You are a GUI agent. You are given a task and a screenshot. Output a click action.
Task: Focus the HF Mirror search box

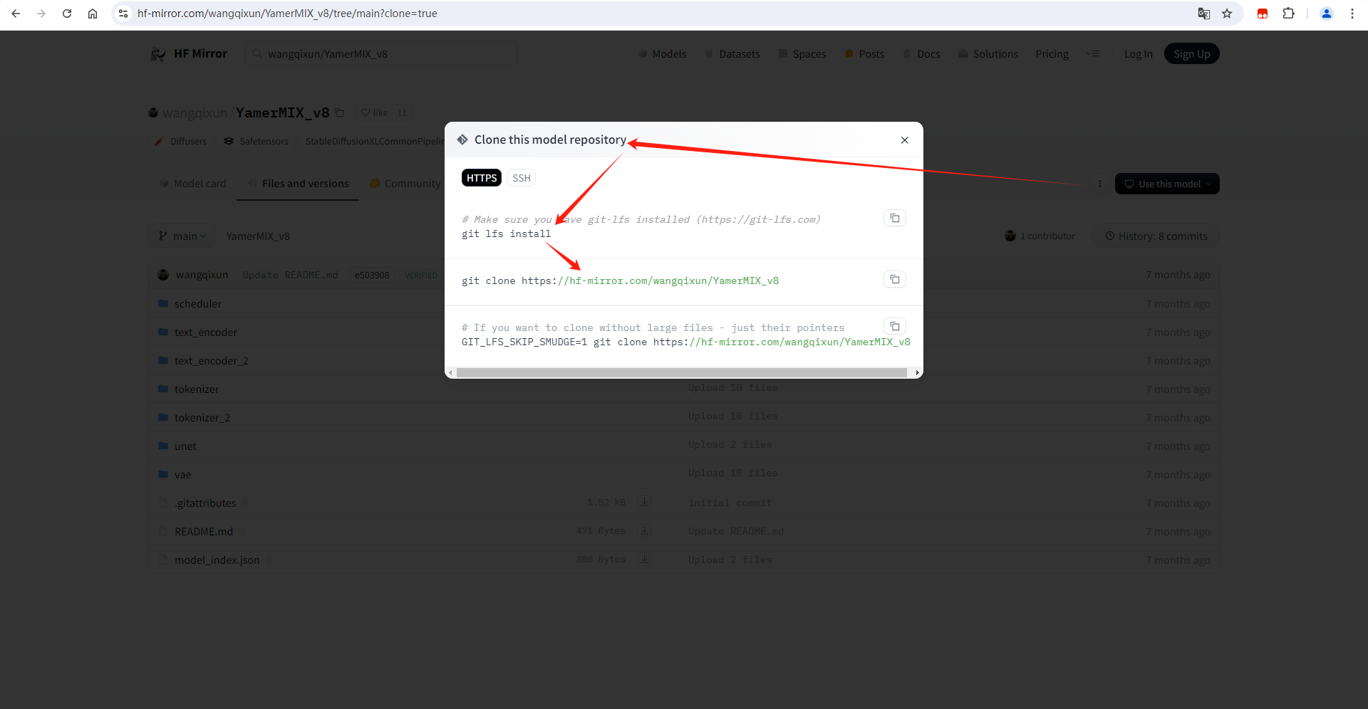coord(380,54)
